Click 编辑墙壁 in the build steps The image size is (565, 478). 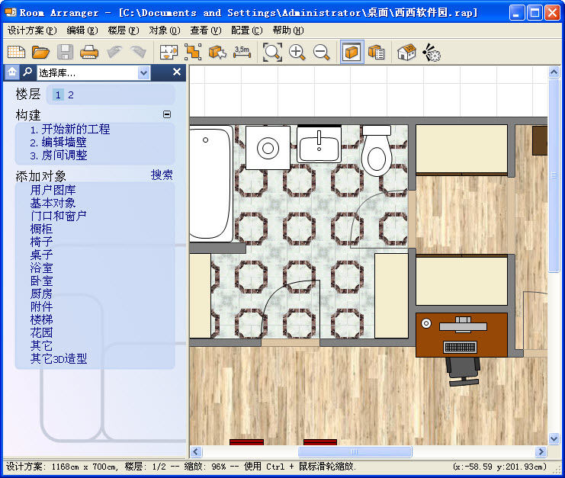click(59, 143)
